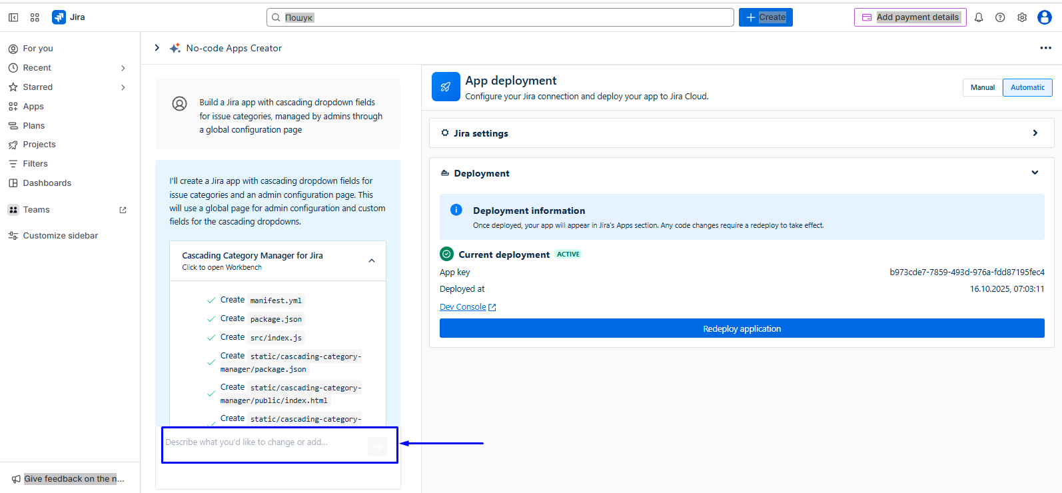Collapse the sidebar using top-left panel icon
Image resolution: width=1062 pixels, height=493 pixels.
(13, 17)
